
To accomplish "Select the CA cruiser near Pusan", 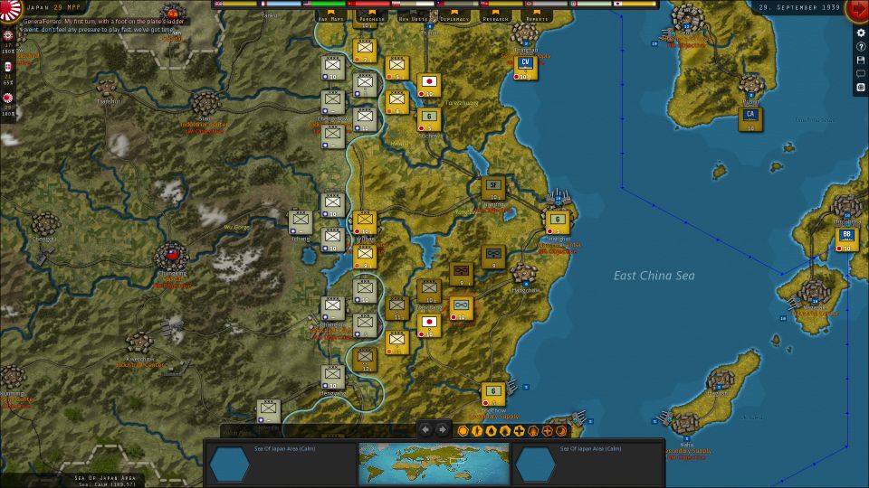I will pyautogui.click(x=750, y=118).
